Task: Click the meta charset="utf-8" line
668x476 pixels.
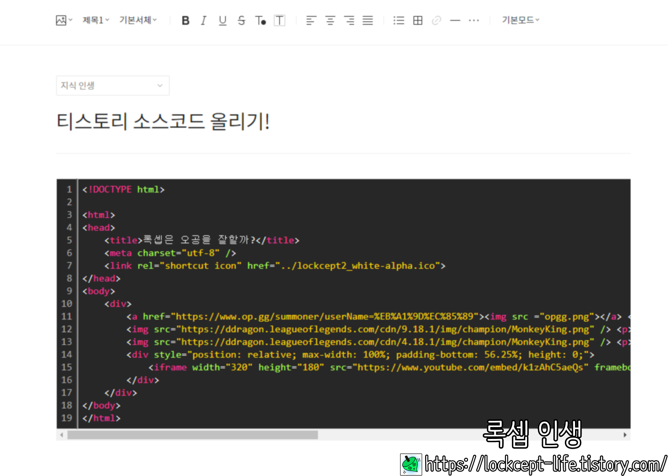Action: [170, 253]
